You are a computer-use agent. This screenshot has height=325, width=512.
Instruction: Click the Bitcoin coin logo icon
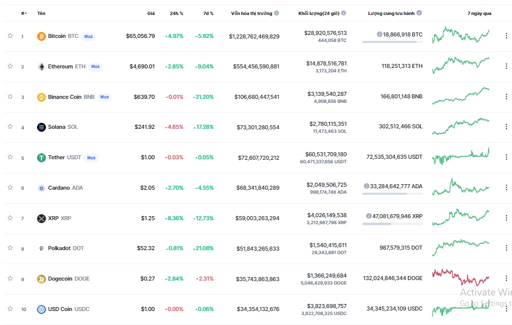[41, 36]
